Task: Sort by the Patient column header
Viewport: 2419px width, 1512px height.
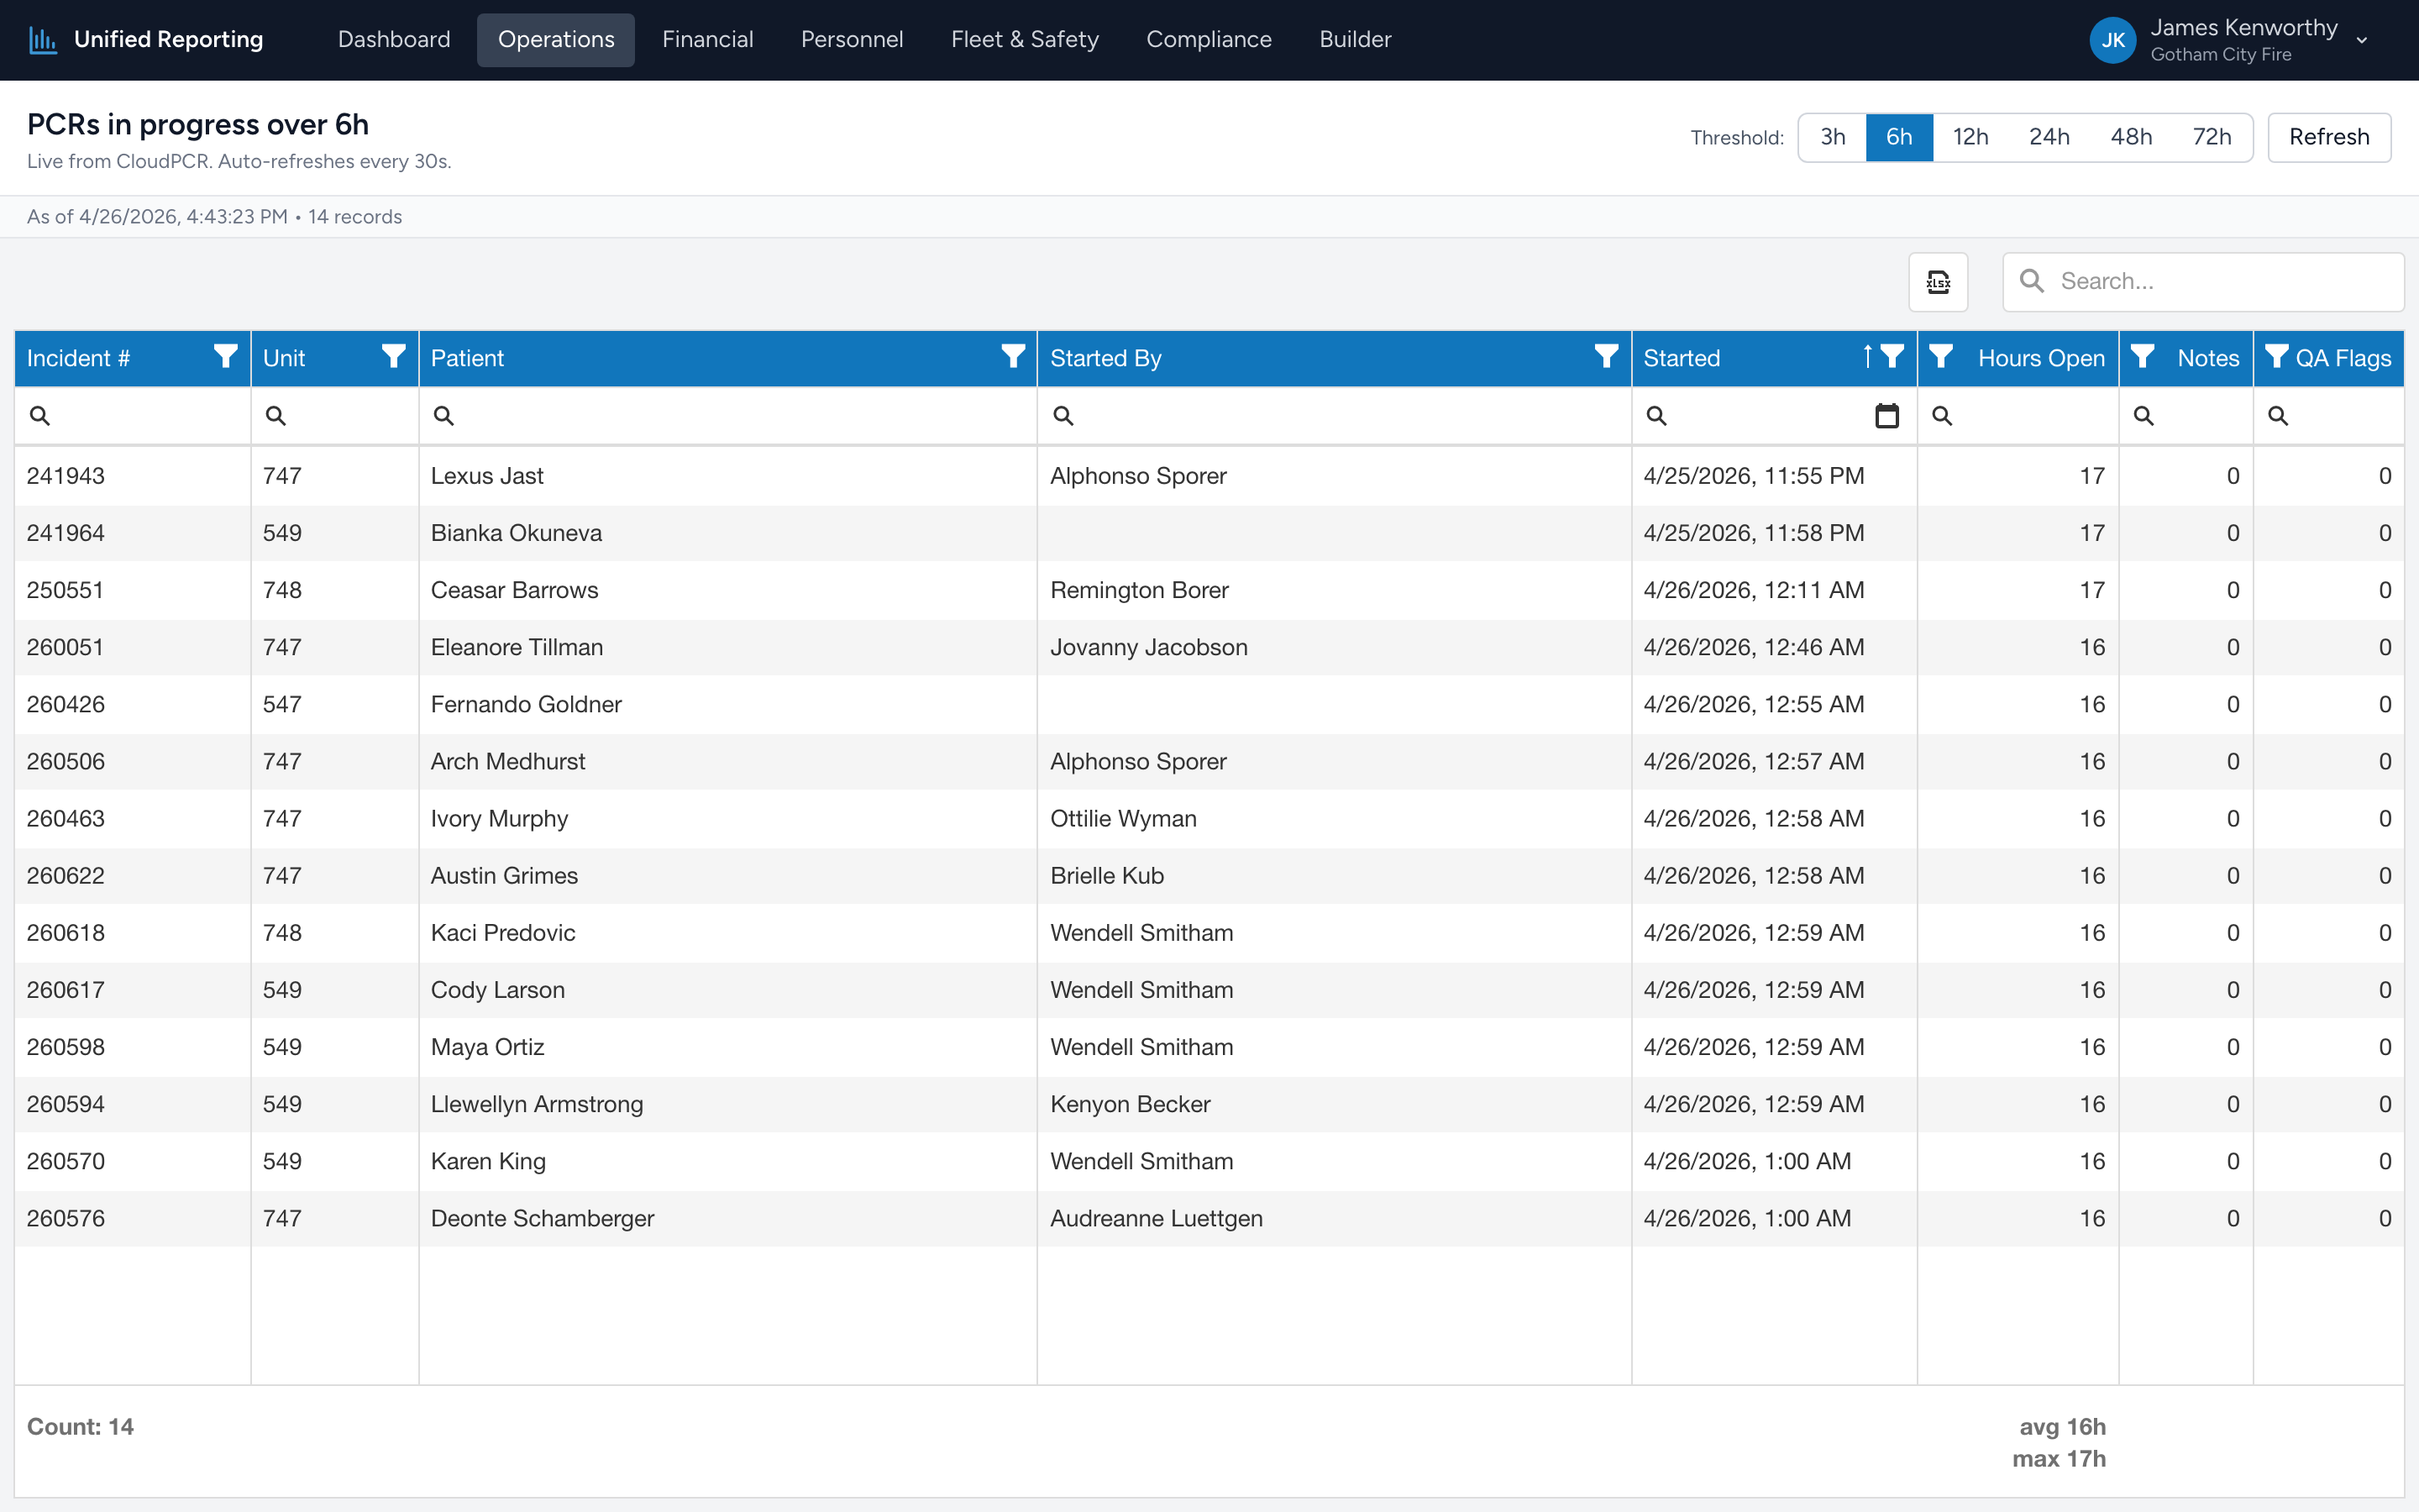Action: pos(467,358)
